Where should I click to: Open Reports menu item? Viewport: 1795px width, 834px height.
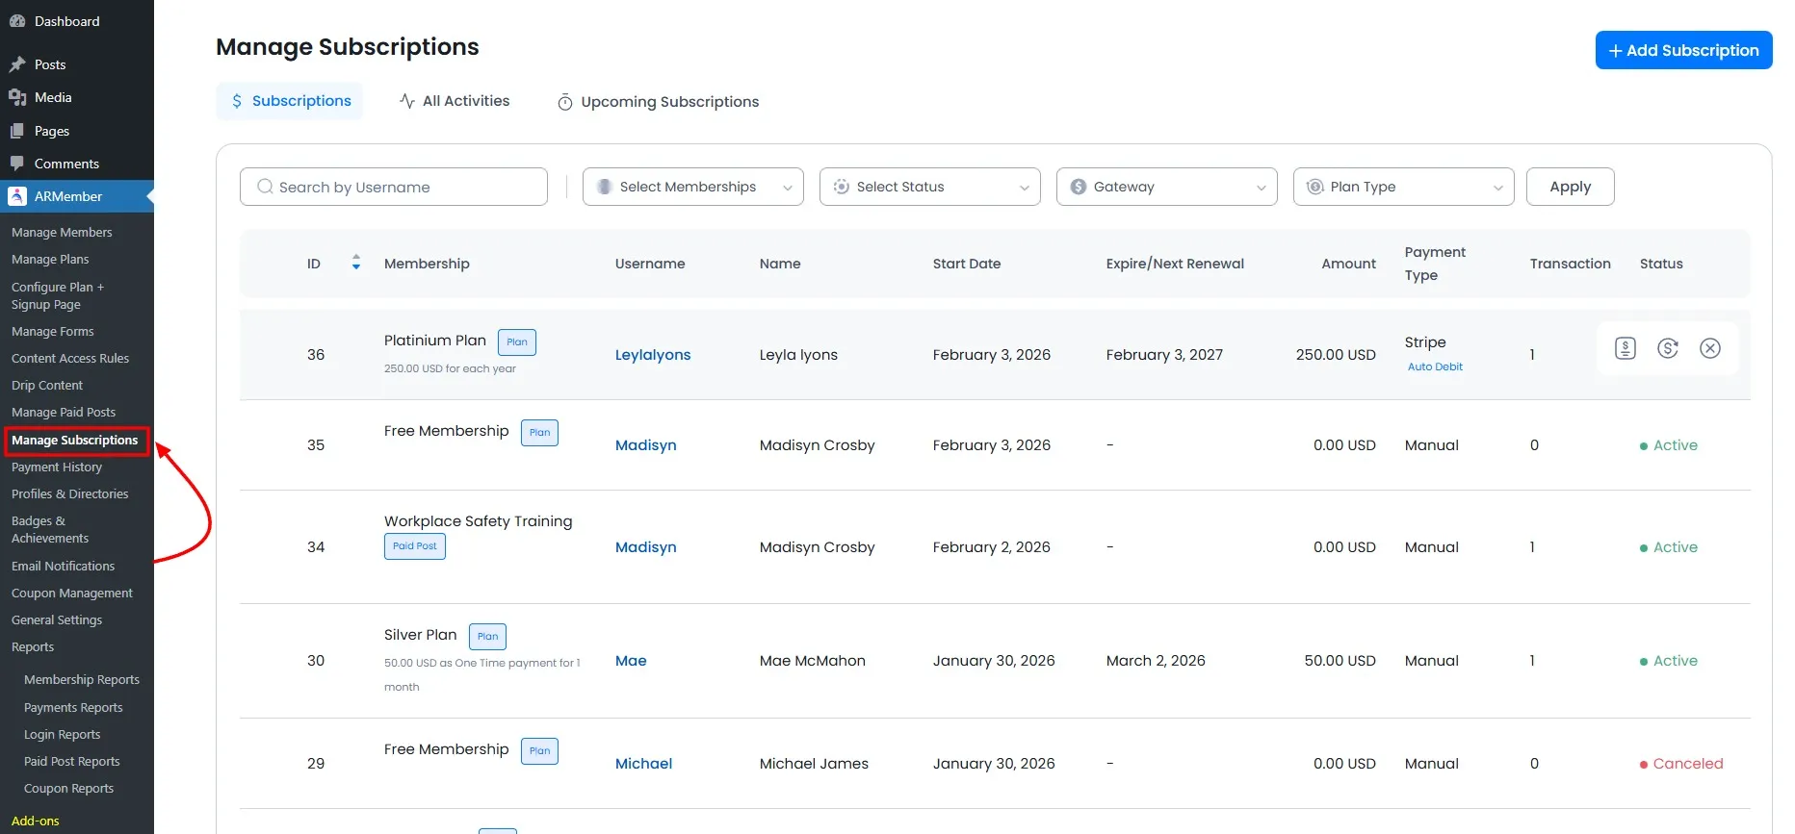tap(33, 647)
